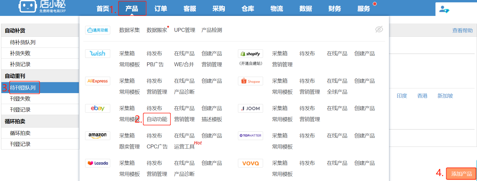
Task: Open Amazon 跟卖管理 entry
Action: tap(130, 147)
